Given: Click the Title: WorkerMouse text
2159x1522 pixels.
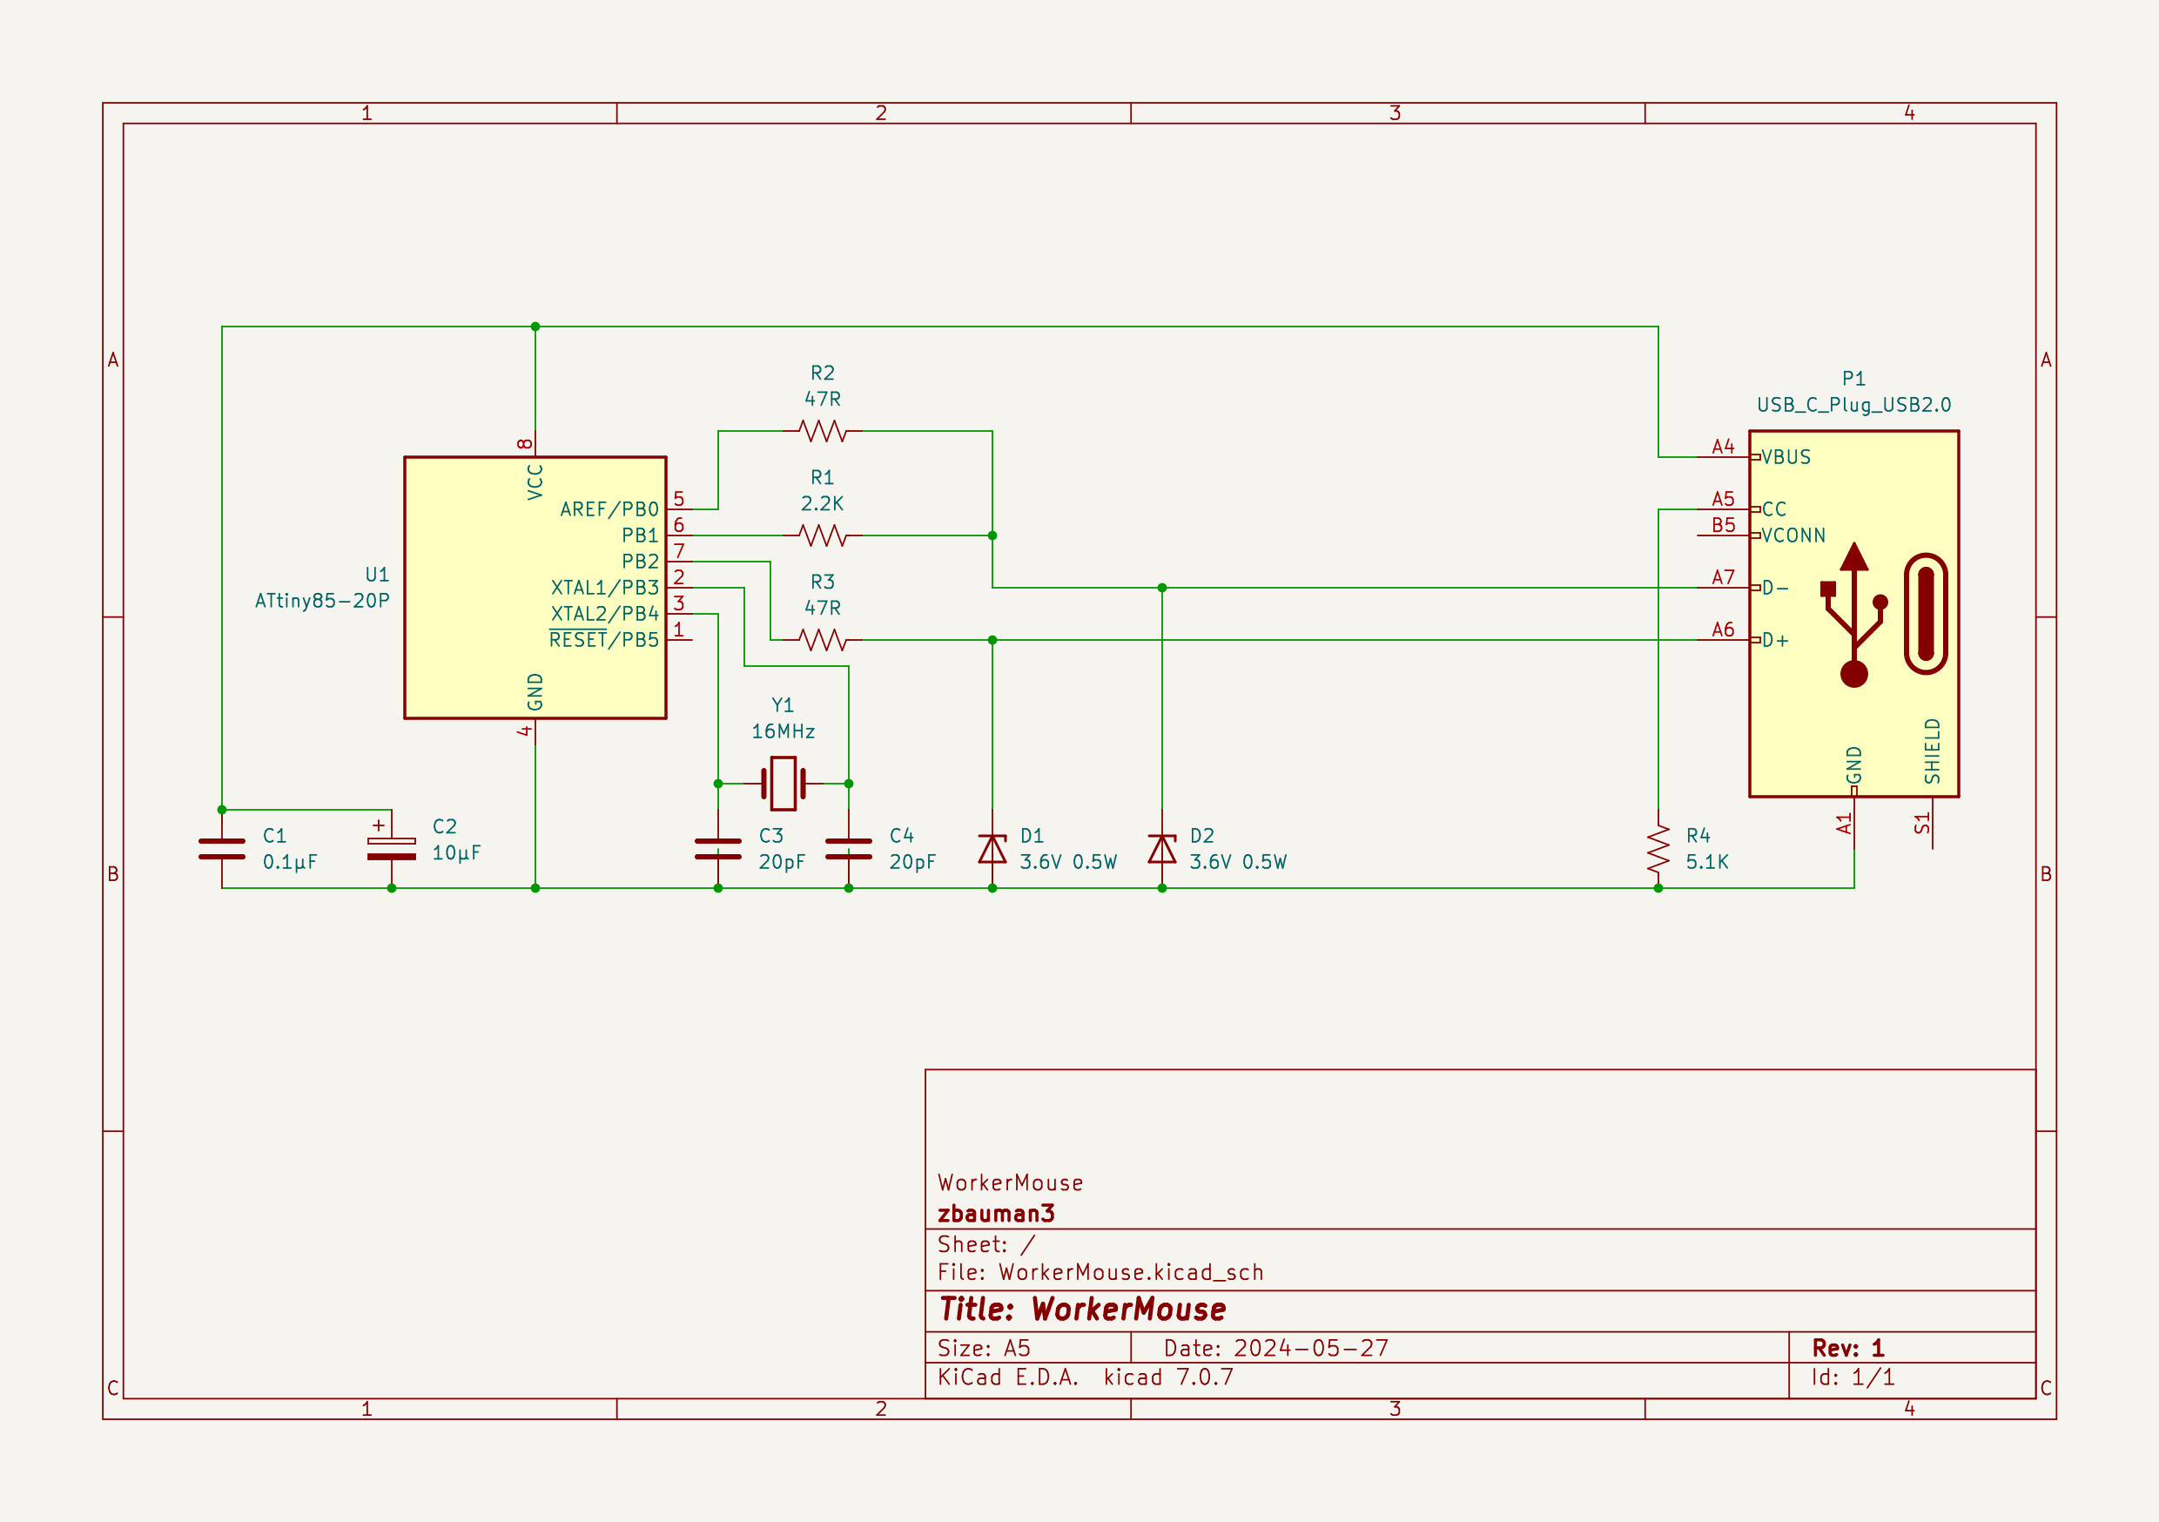Looking at the screenshot, I should coord(1082,1309).
